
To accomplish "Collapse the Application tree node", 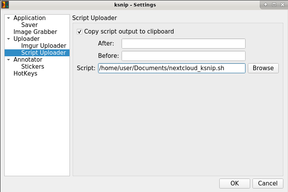I will pos(8,18).
